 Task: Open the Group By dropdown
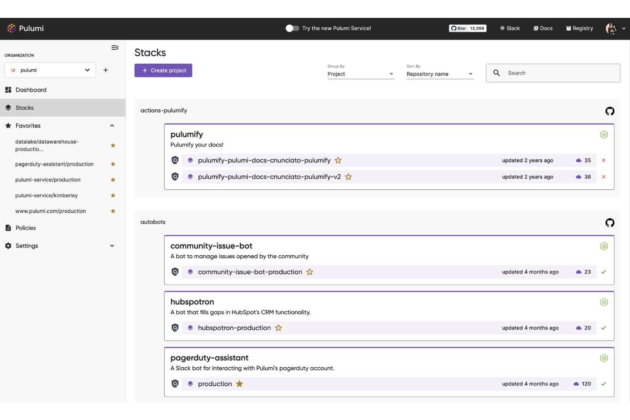[361, 74]
